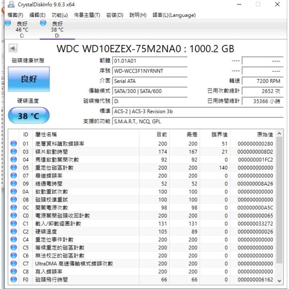The image size is (289, 289).
Task: Click status circle for attribute C5
Action: (x=14, y=247)
